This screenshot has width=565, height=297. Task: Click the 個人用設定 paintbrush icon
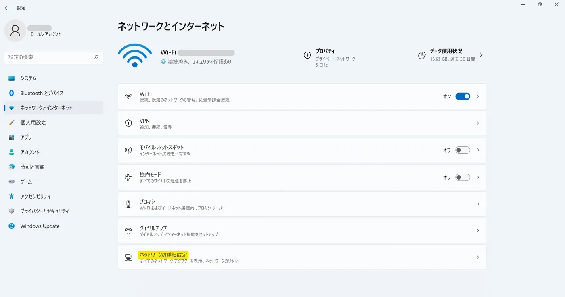click(x=12, y=123)
